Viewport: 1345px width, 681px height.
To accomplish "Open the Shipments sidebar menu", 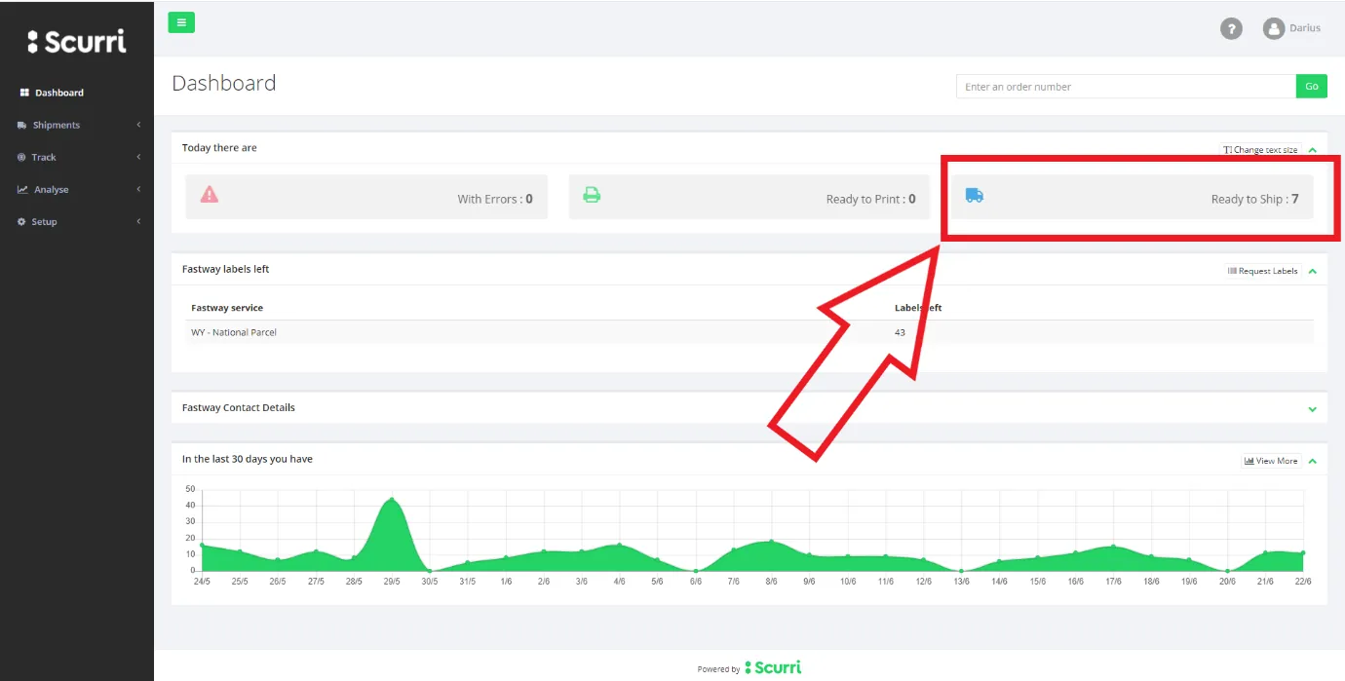I will tap(57, 125).
